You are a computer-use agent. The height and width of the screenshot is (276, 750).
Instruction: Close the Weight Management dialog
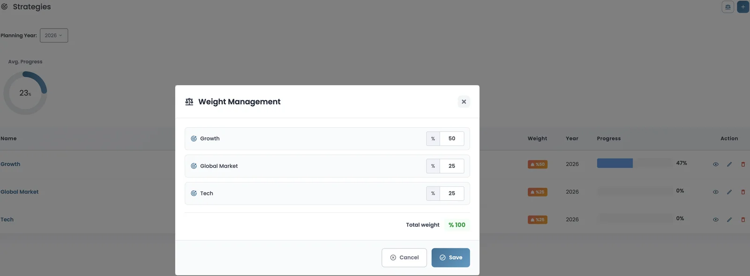pos(464,102)
